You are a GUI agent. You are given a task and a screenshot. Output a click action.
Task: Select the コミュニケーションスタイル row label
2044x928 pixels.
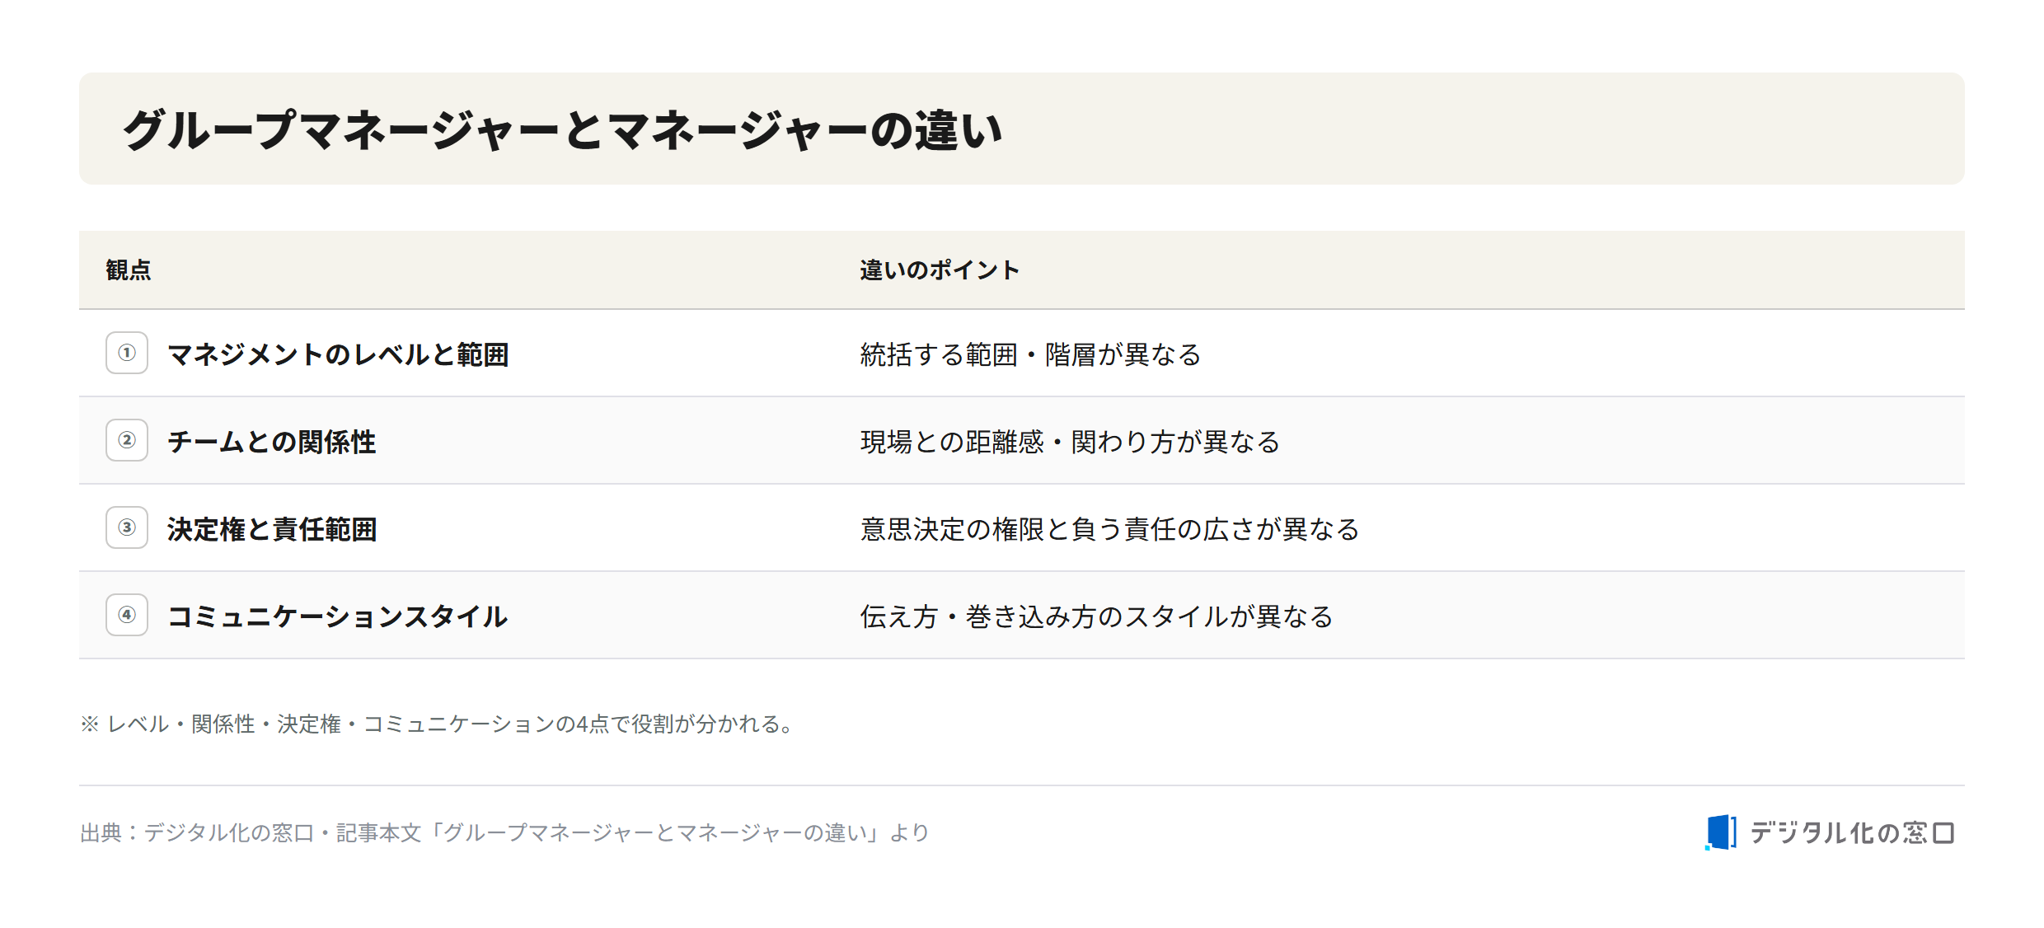pyautogui.click(x=337, y=616)
